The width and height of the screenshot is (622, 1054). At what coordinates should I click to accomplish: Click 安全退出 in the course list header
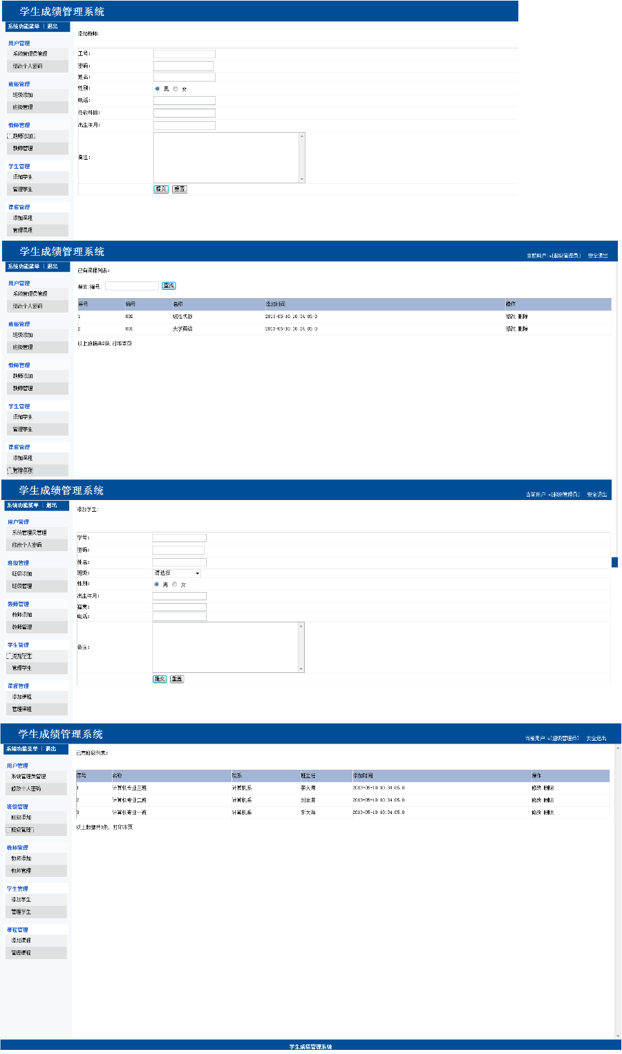[598, 256]
